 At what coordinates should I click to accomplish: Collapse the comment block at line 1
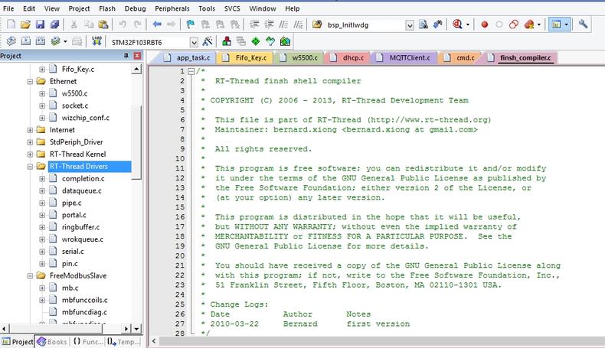[191, 71]
